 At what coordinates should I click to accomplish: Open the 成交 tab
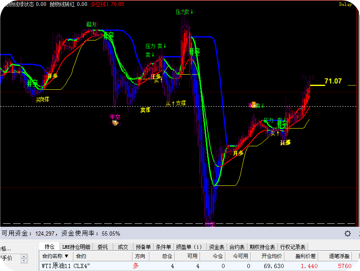click(x=123, y=247)
